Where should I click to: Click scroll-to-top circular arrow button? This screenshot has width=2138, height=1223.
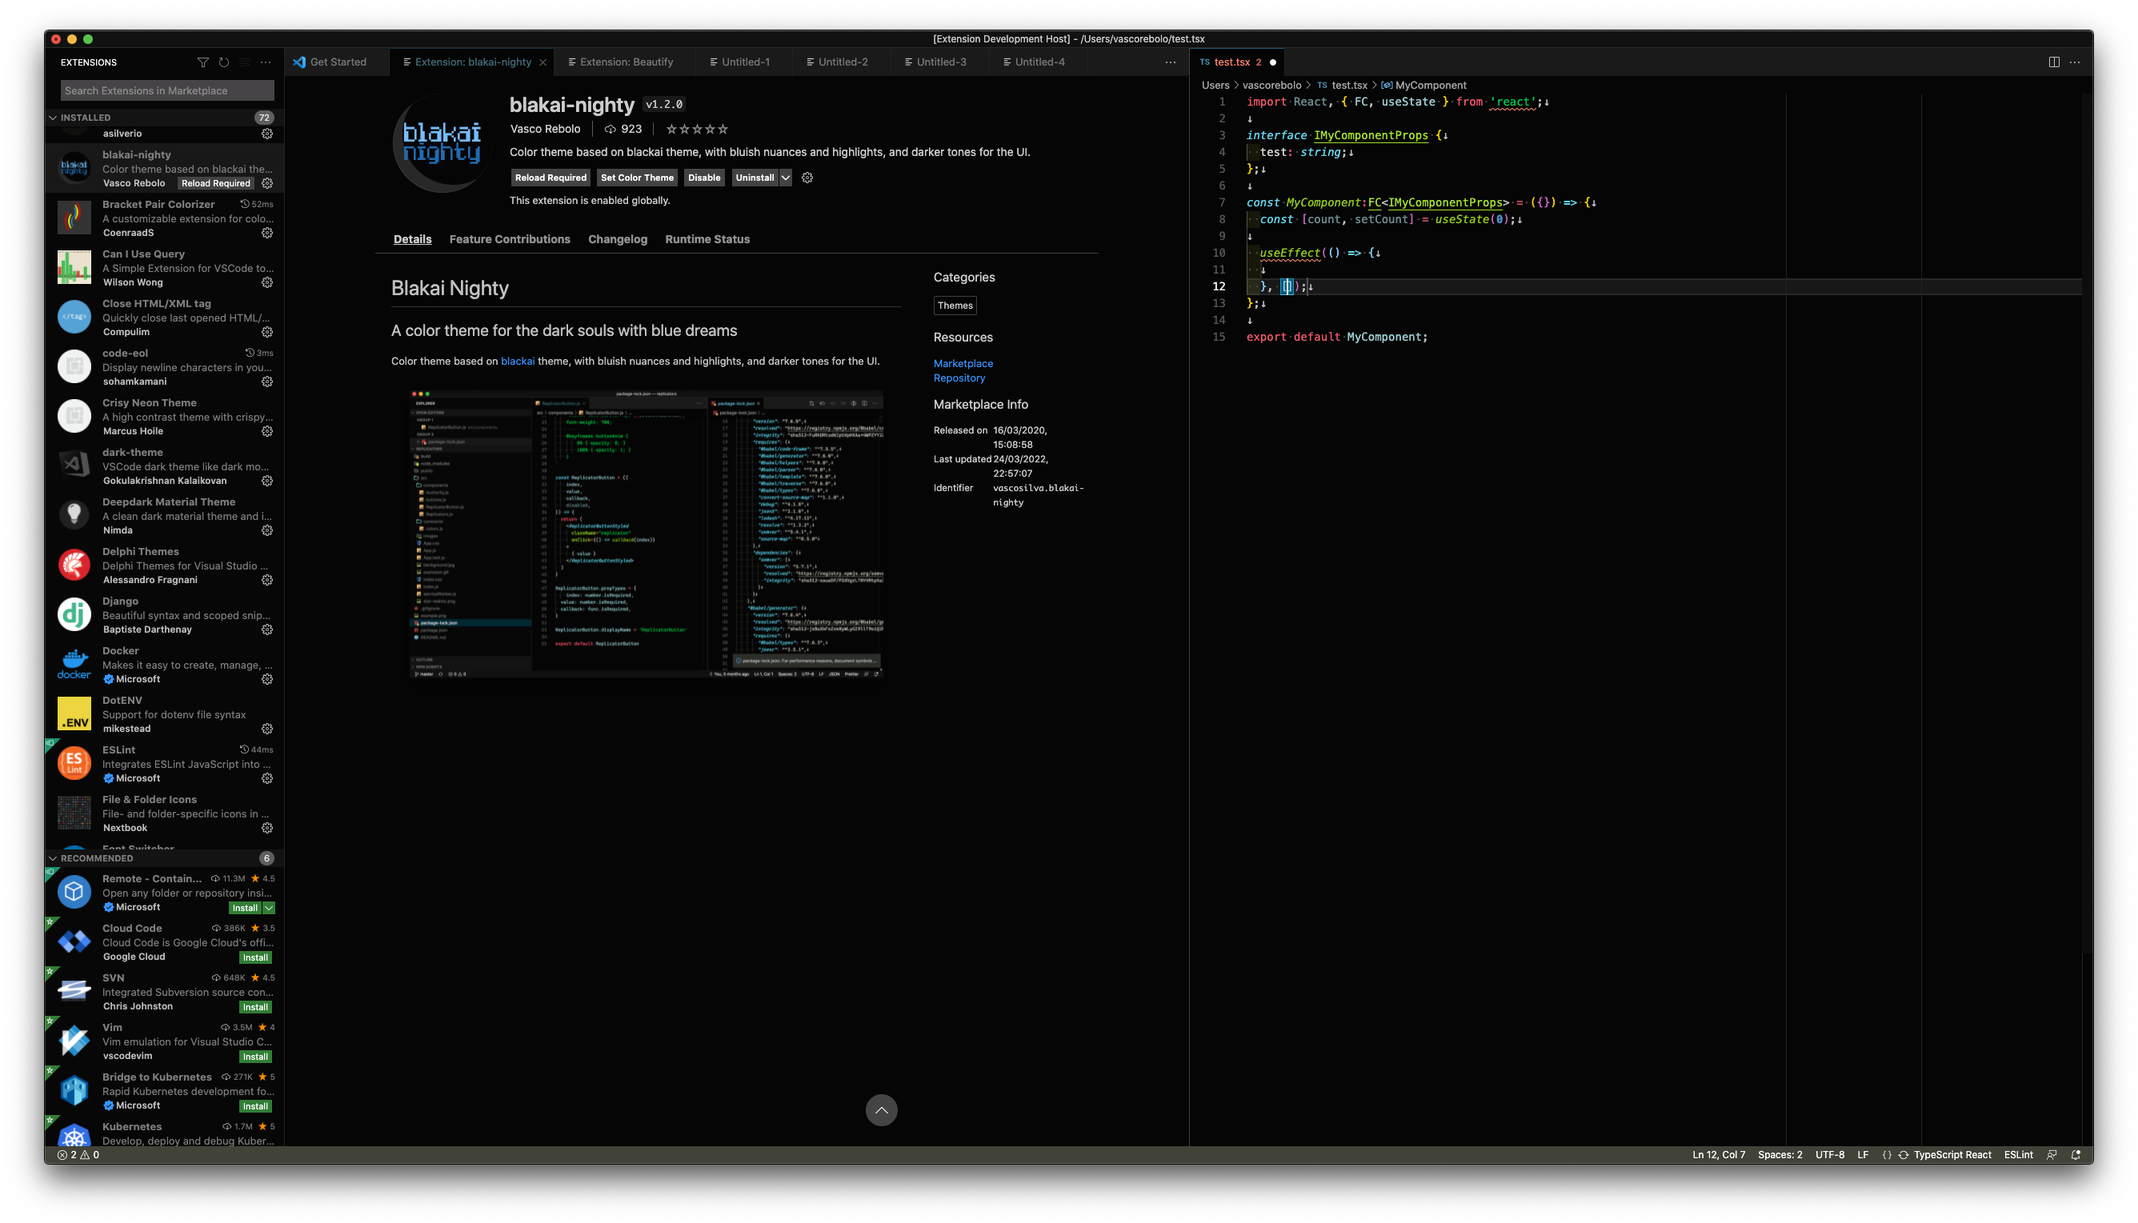[x=881, y=1110]
